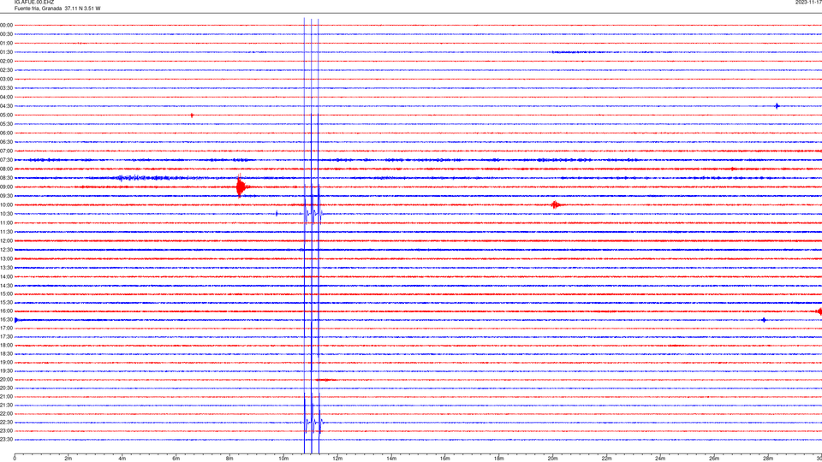Select the 23:30 trace time label
The height and width of the screenshot is (462, 822).
pos(6,440)
